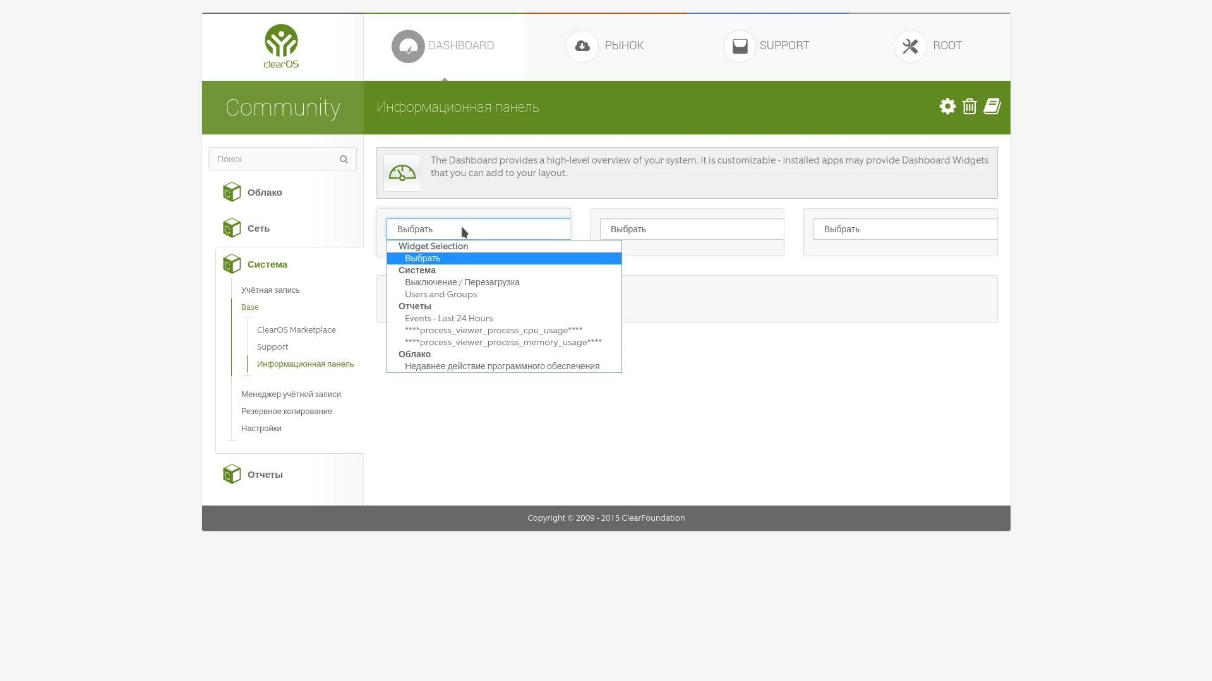
Task: Open Резервное копирование in sidebar
Action: point(286,412)
